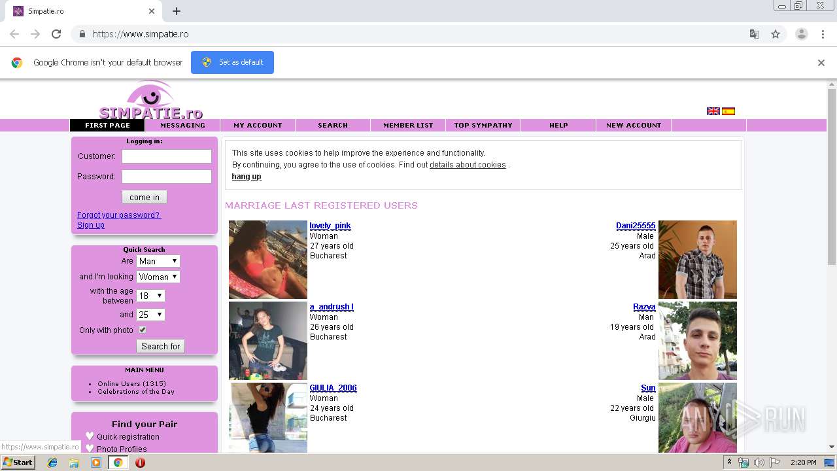Switch language via the Spanish flag
This screenshot has height=471, width=837.
click(x=728, y=111)
